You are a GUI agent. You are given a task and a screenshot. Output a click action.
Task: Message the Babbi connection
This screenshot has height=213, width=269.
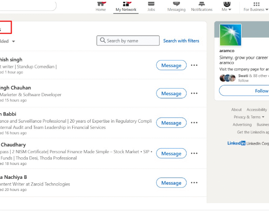pyautogui.click(x=171, y=123)
